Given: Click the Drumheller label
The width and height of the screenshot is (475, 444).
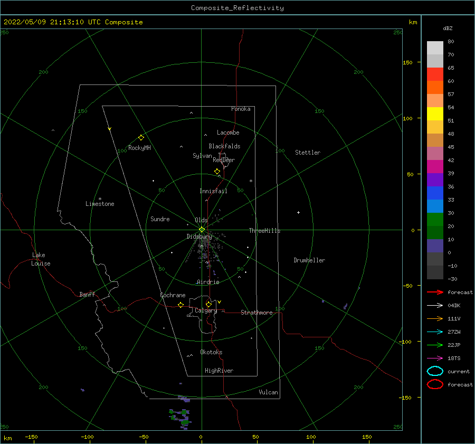Looking at the screenshot, I should click(309, 260).
